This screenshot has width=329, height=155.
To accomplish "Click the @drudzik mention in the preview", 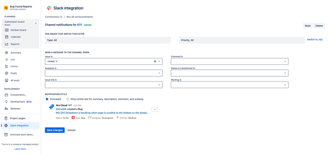I will click(x=62, y=109).
